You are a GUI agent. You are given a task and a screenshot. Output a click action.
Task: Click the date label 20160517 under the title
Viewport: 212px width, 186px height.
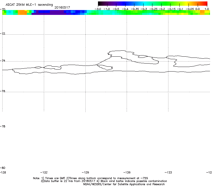[62, 7]
